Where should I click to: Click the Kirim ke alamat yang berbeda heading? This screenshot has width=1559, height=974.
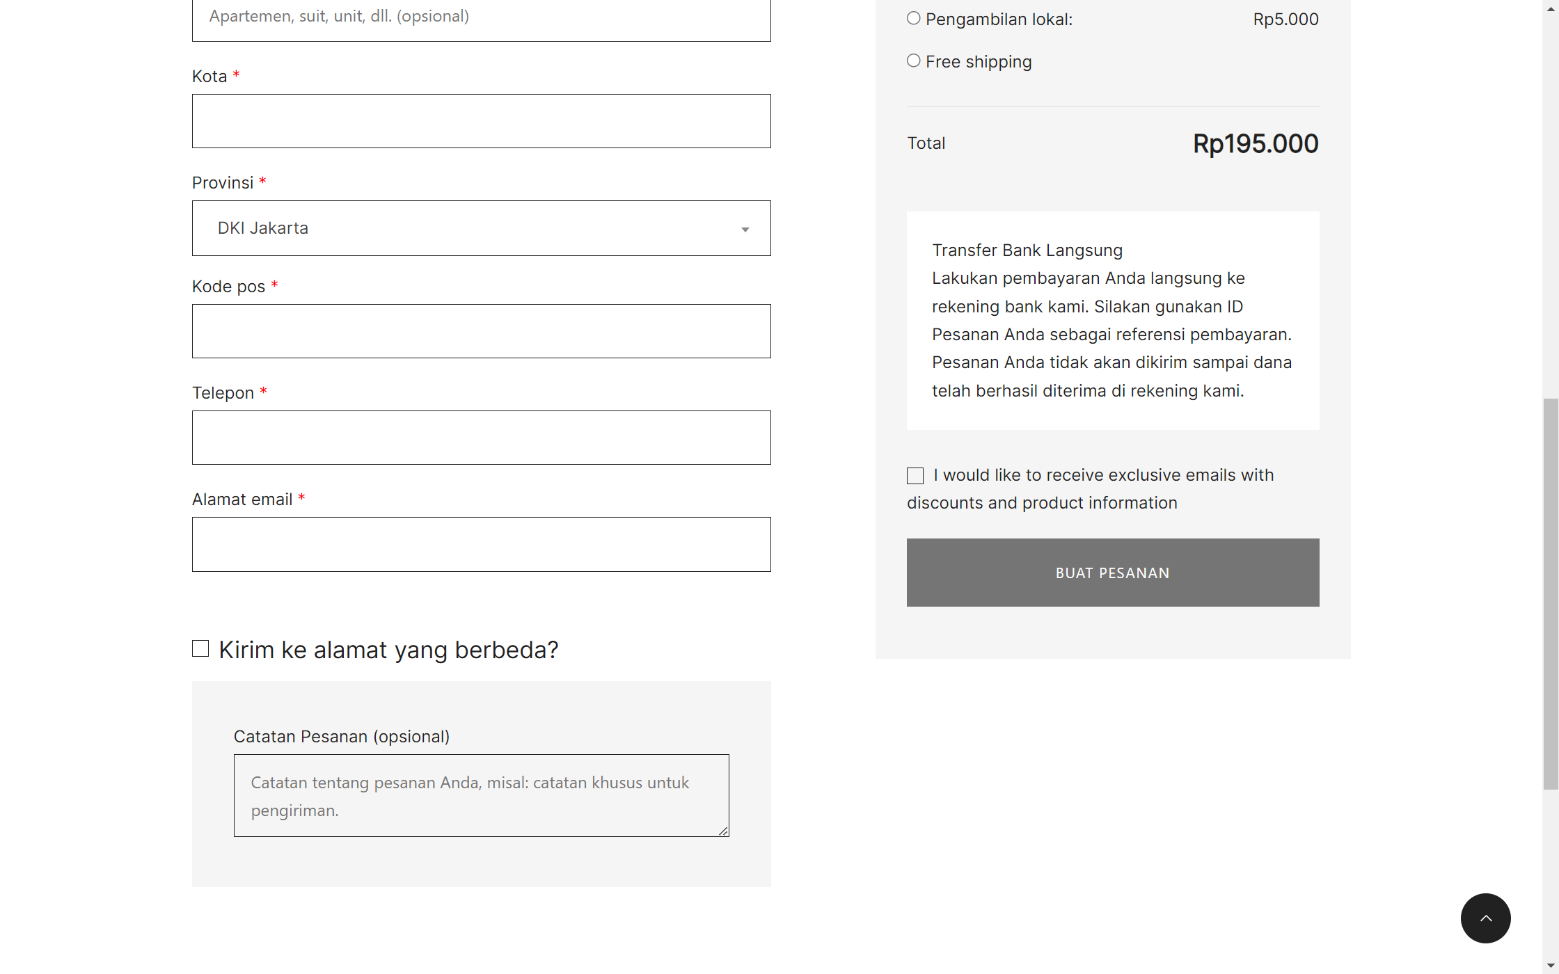[x=388, y=650]
